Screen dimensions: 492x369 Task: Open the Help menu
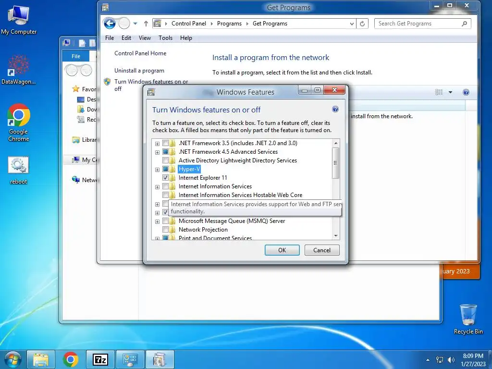click(186, 38)
